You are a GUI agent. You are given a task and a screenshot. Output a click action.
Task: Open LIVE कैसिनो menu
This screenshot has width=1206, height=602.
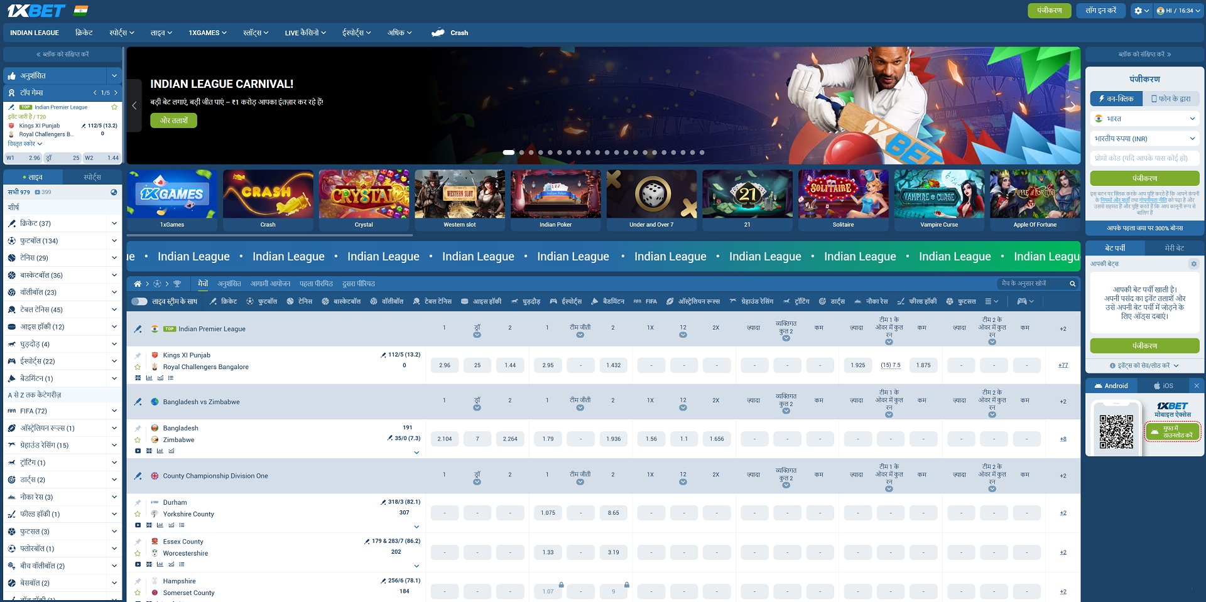click(305, 33)
